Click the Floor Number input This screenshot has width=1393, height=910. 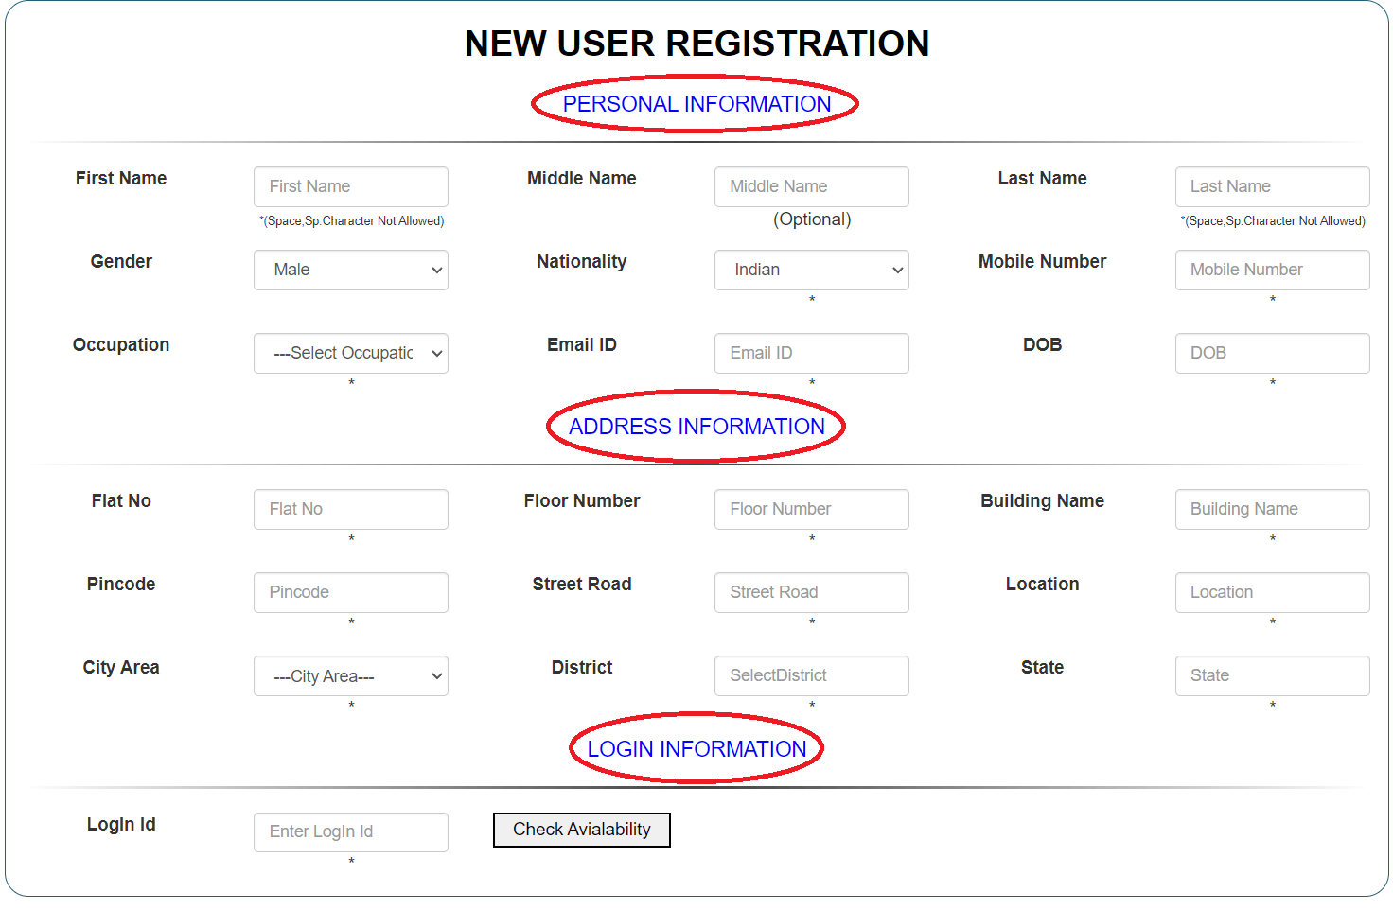[x=811, y=509]
